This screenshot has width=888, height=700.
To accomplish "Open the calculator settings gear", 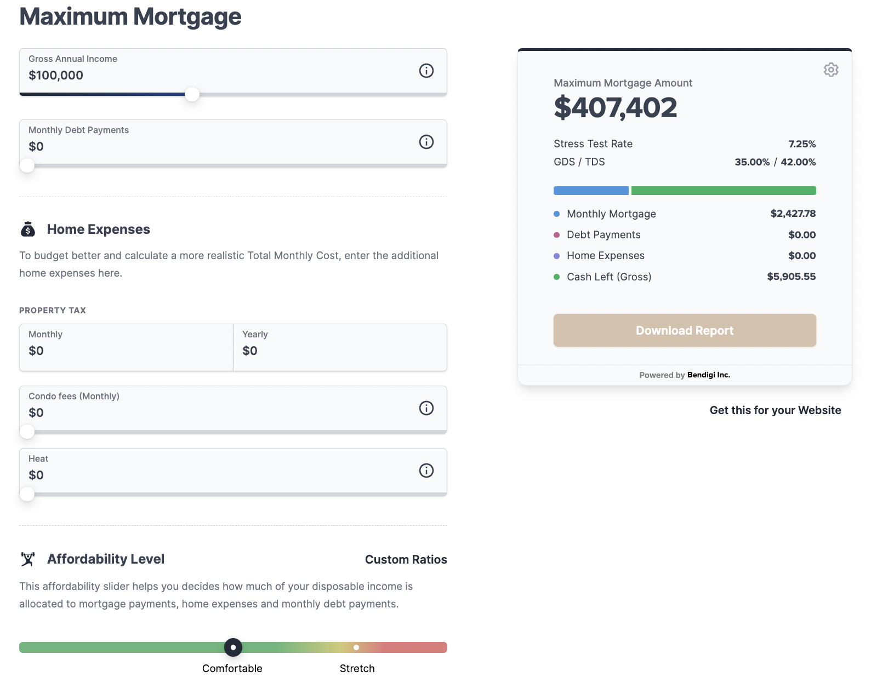I will (x=832, y=70).
